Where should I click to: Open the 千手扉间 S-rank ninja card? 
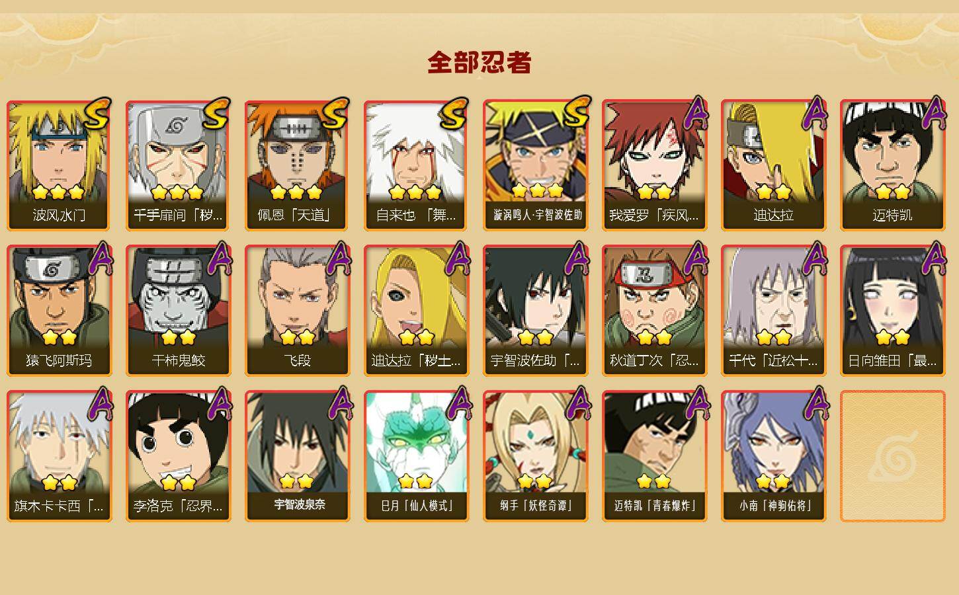tap(179, 165)
